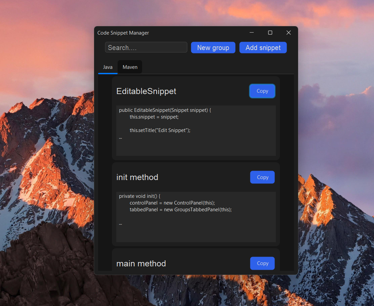Viewport: 374px width, 306px height.
Task: Switch to the Java tab
Action: coord(108,67)
